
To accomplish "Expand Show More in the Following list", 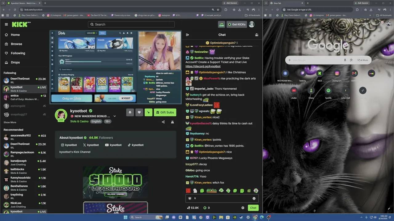I will [x=10, y=122].
